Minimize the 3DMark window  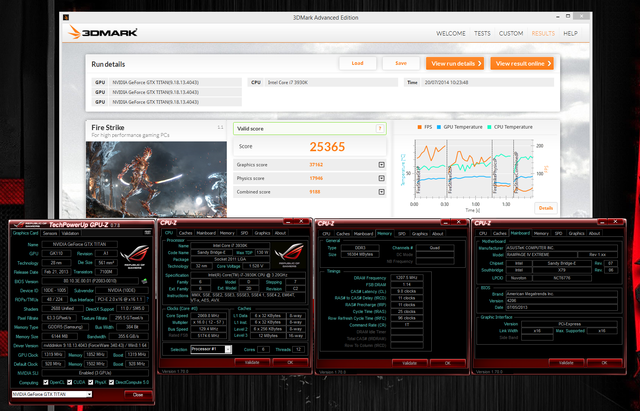tap(558, 17)
